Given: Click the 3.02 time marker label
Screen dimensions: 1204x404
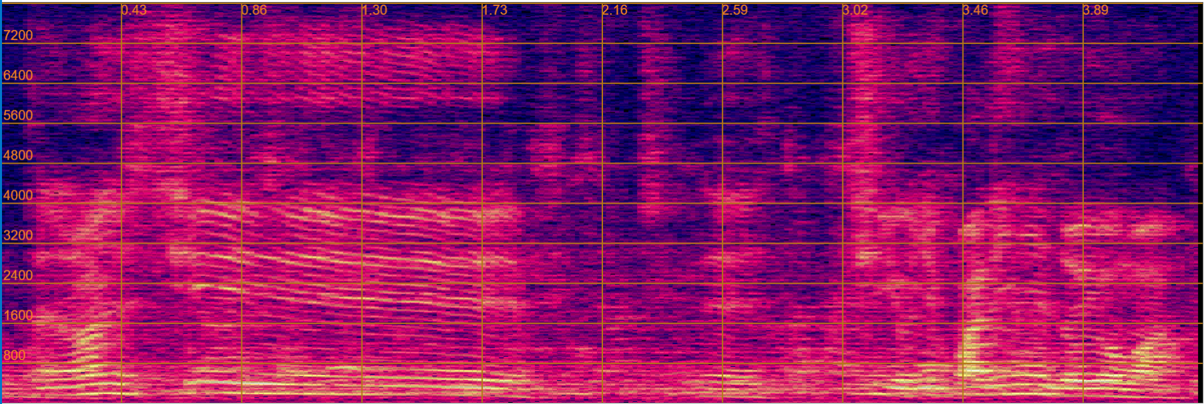Looking at the screenshot, I should (855, 10).
